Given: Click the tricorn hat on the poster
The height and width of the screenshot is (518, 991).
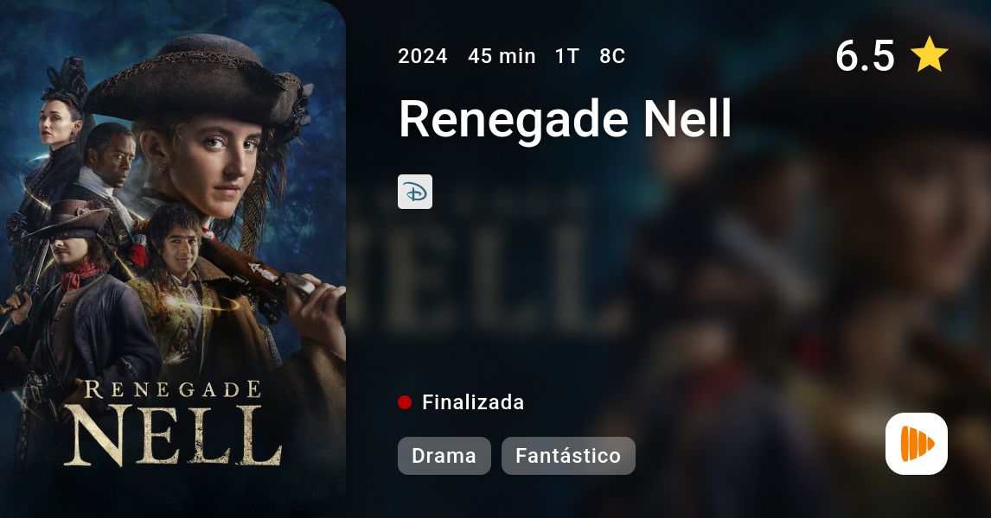Looking at the screenshot, I should click(196, 82).
